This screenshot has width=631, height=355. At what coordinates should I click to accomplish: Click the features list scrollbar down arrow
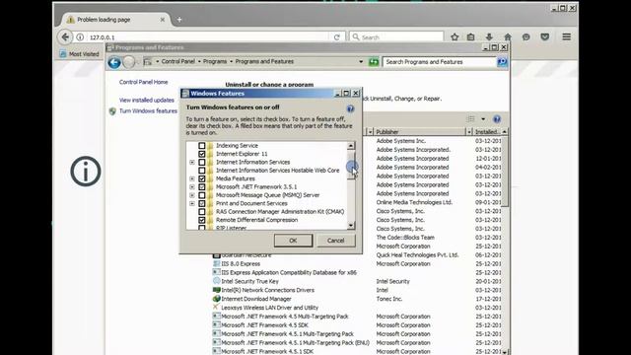351,226
